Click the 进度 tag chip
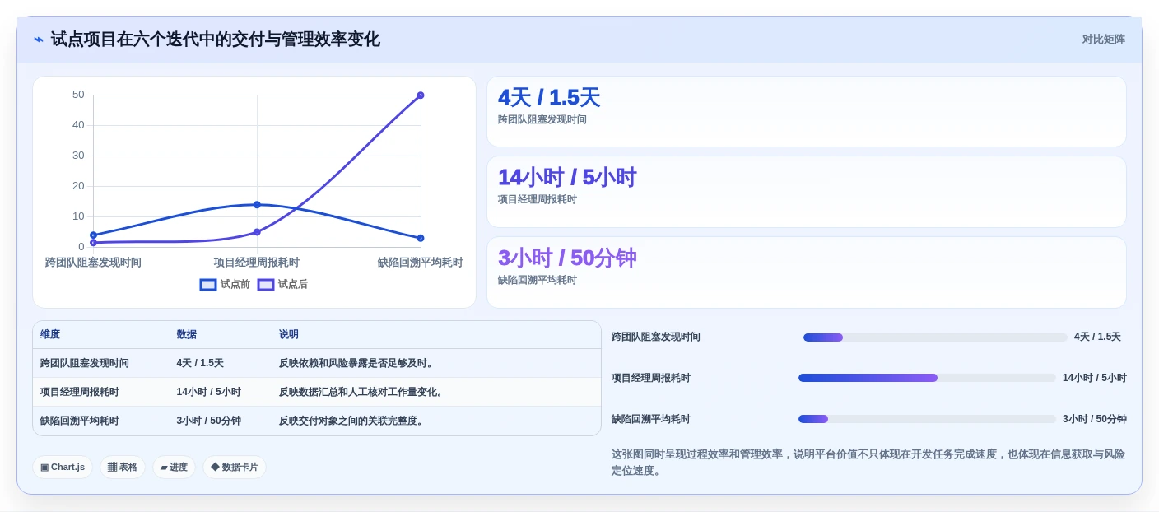This screenshot has height=512, width=1159. point(174,468)
